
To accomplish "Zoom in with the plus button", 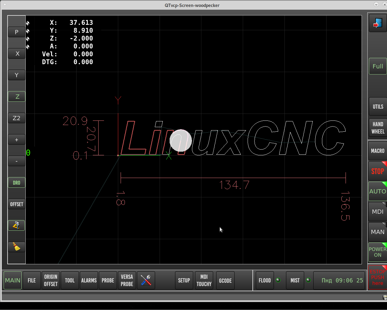I will [17, 140].
